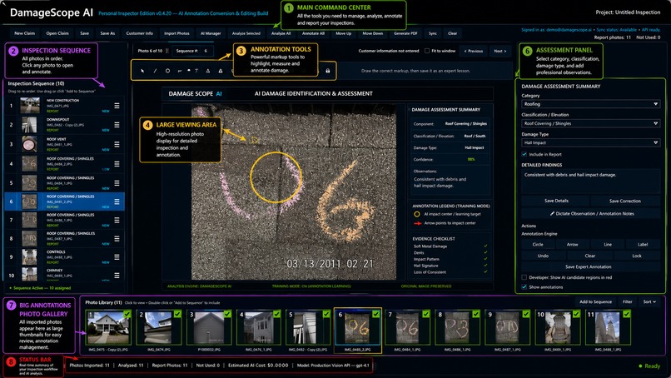Click Move Down in the command bar

pos(373,33)
